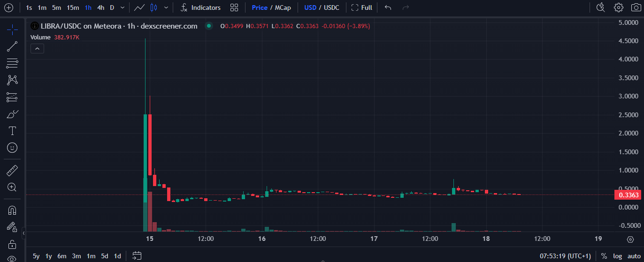Viewport: 644px width, 262px height.
Task: Open the ruler measure tool
Action: (12, 170)
